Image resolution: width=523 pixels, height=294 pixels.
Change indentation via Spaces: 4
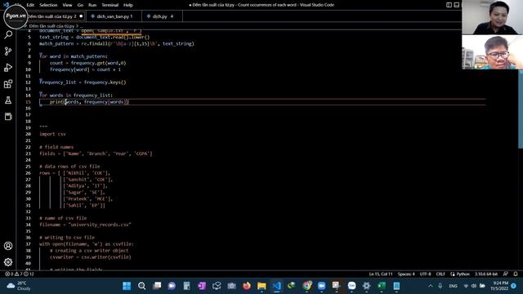(406, 274)
